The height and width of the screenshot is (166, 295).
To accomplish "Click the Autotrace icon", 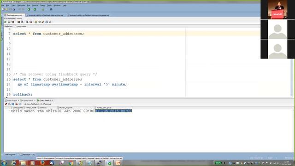I will [18, 22].
